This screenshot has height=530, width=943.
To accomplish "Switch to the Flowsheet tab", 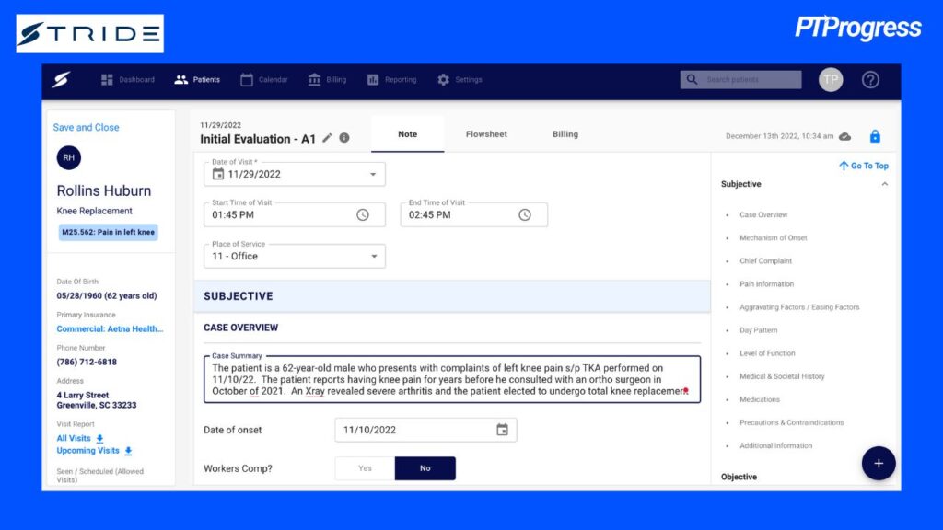I will click(x=486, y=134).
